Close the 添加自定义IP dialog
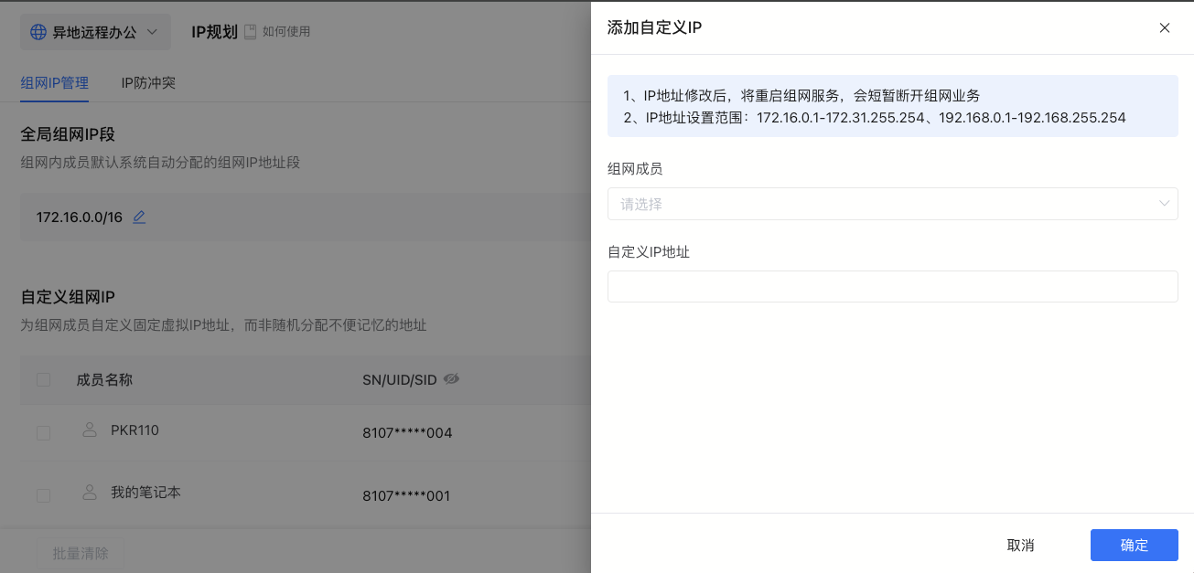Image resolution: width=1194 pixels, height=573 pixels. pyautogui.click(x=1165, y=27)
